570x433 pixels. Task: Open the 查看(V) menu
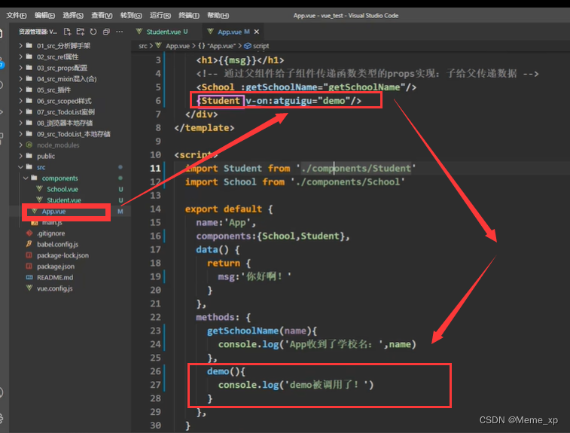[x=102, y=16]
